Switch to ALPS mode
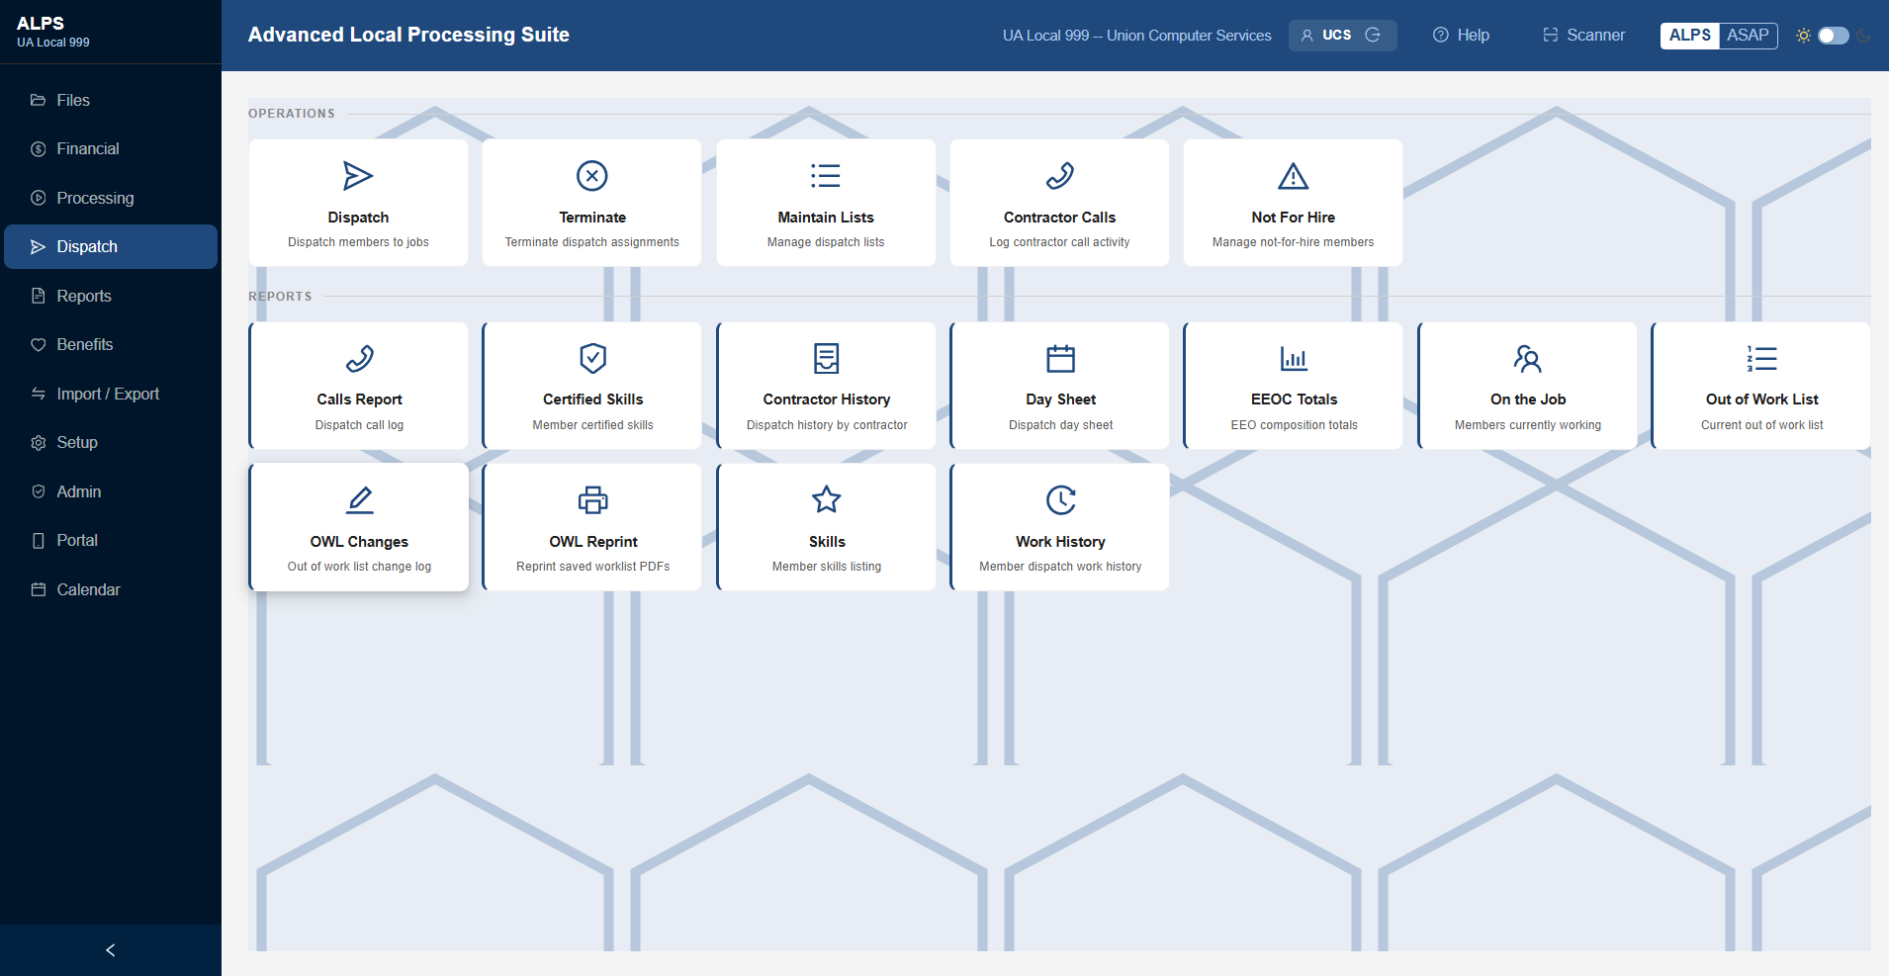Viewport: 1889px width, 976px height. pyautogui.click(x=1690, y=36)
